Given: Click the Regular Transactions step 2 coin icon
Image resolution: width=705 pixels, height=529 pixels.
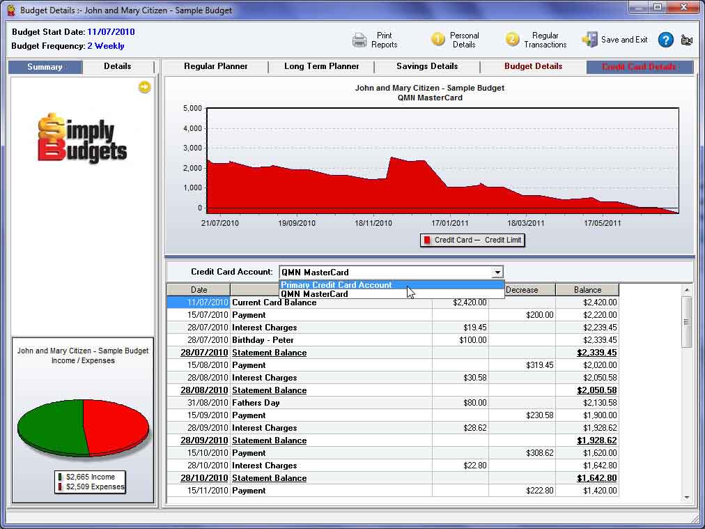Looking at the screenshot, I should click(x=512, y=40).
